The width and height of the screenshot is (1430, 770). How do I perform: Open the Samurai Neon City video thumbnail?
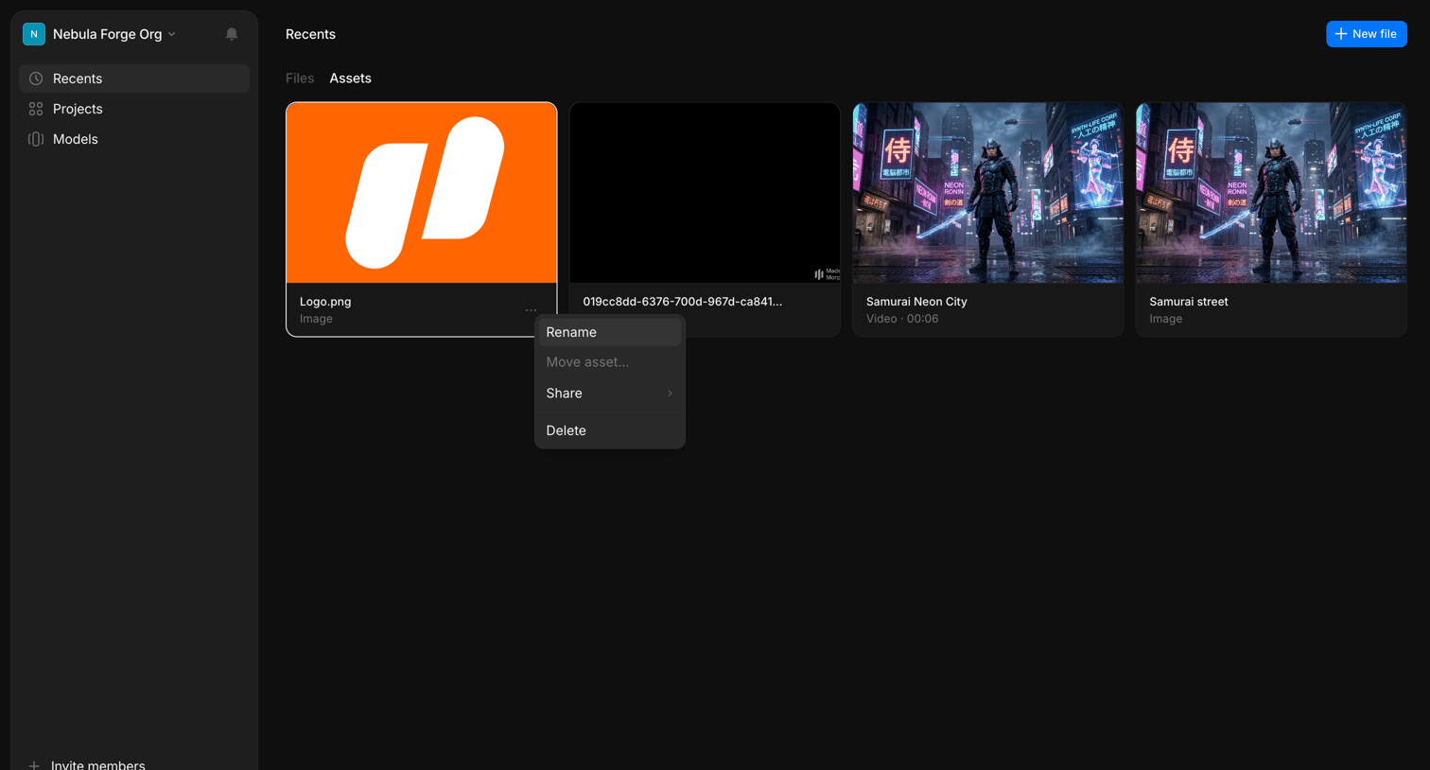click(x=988, y=193)
